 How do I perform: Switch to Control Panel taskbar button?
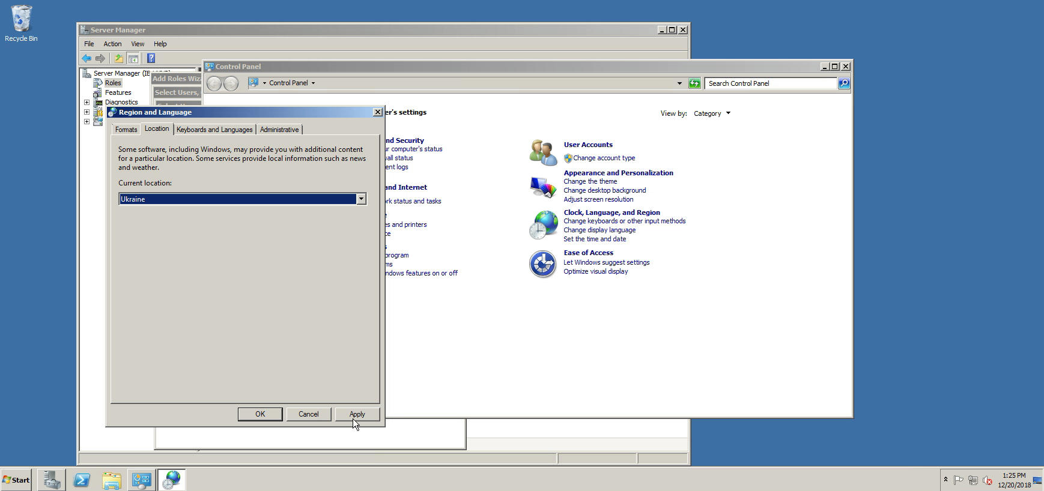coord(141,480)
